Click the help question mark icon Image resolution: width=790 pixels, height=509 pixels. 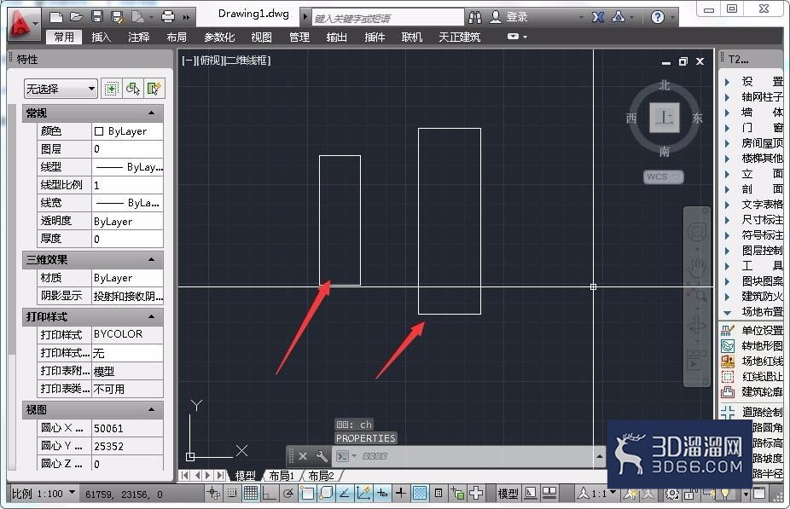pyautogui.click(x=657, y=17)
